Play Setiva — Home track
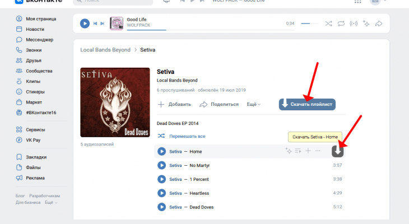Screen dimensions: 409x224 tap(161, 151)
